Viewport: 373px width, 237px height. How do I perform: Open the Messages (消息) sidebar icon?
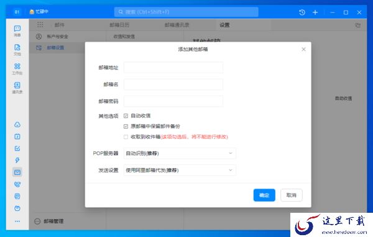pos(17,31)
